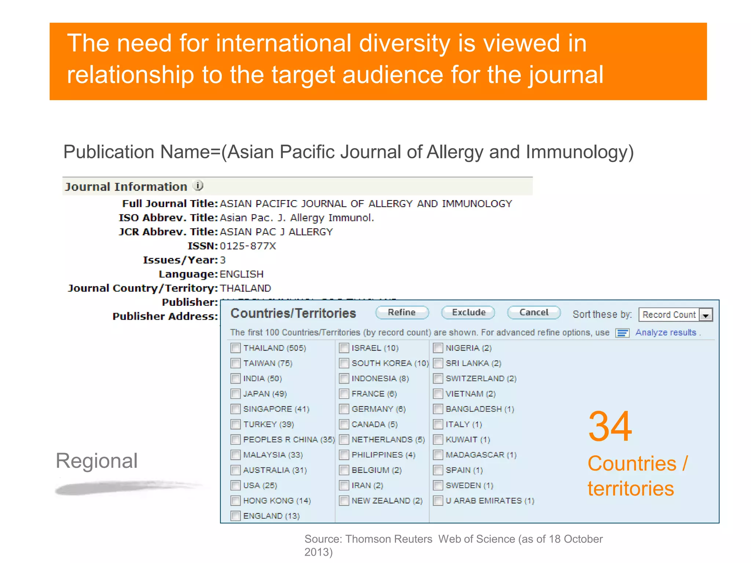Check the VIETNAM (2) checkbox
Image resolution: width=751 pixels, height=563 pixels.
(x=438, y=394)
